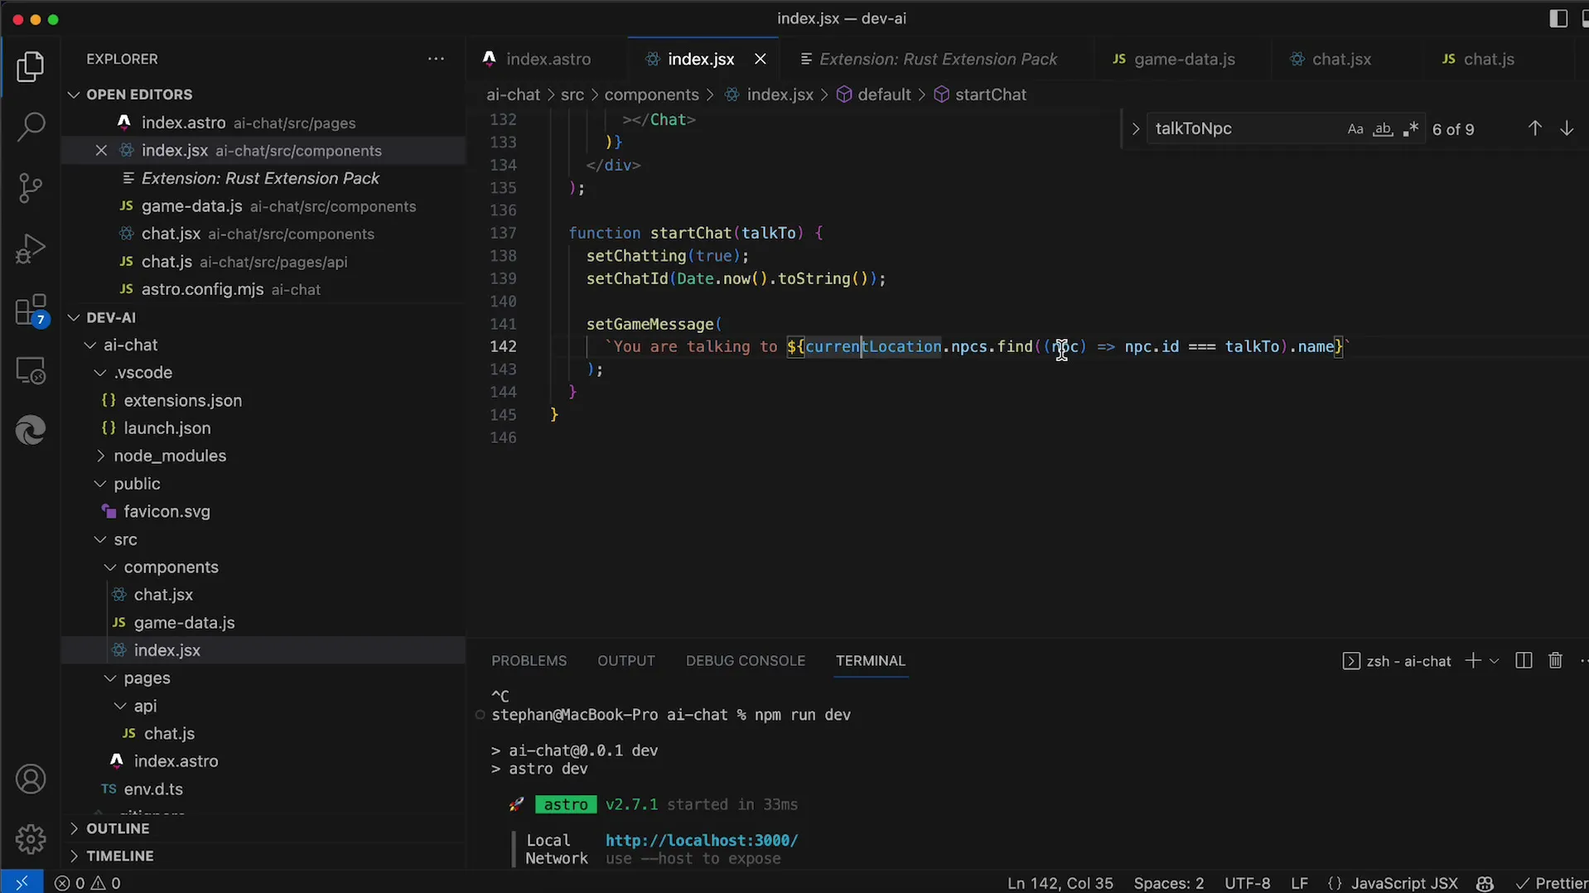Click the remote window indicator in status bar
This screenshot has height=893, width=1589.
[22, 883]
